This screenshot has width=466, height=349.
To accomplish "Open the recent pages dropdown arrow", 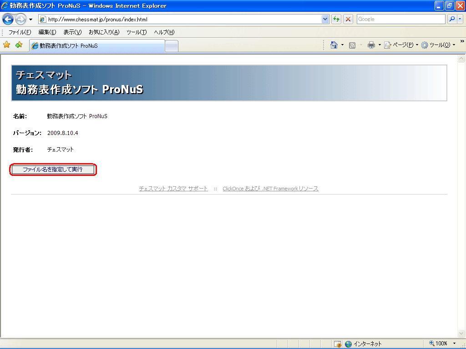I will (30, 20).
